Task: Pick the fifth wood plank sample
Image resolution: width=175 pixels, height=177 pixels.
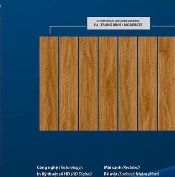Action: point(128,84)
